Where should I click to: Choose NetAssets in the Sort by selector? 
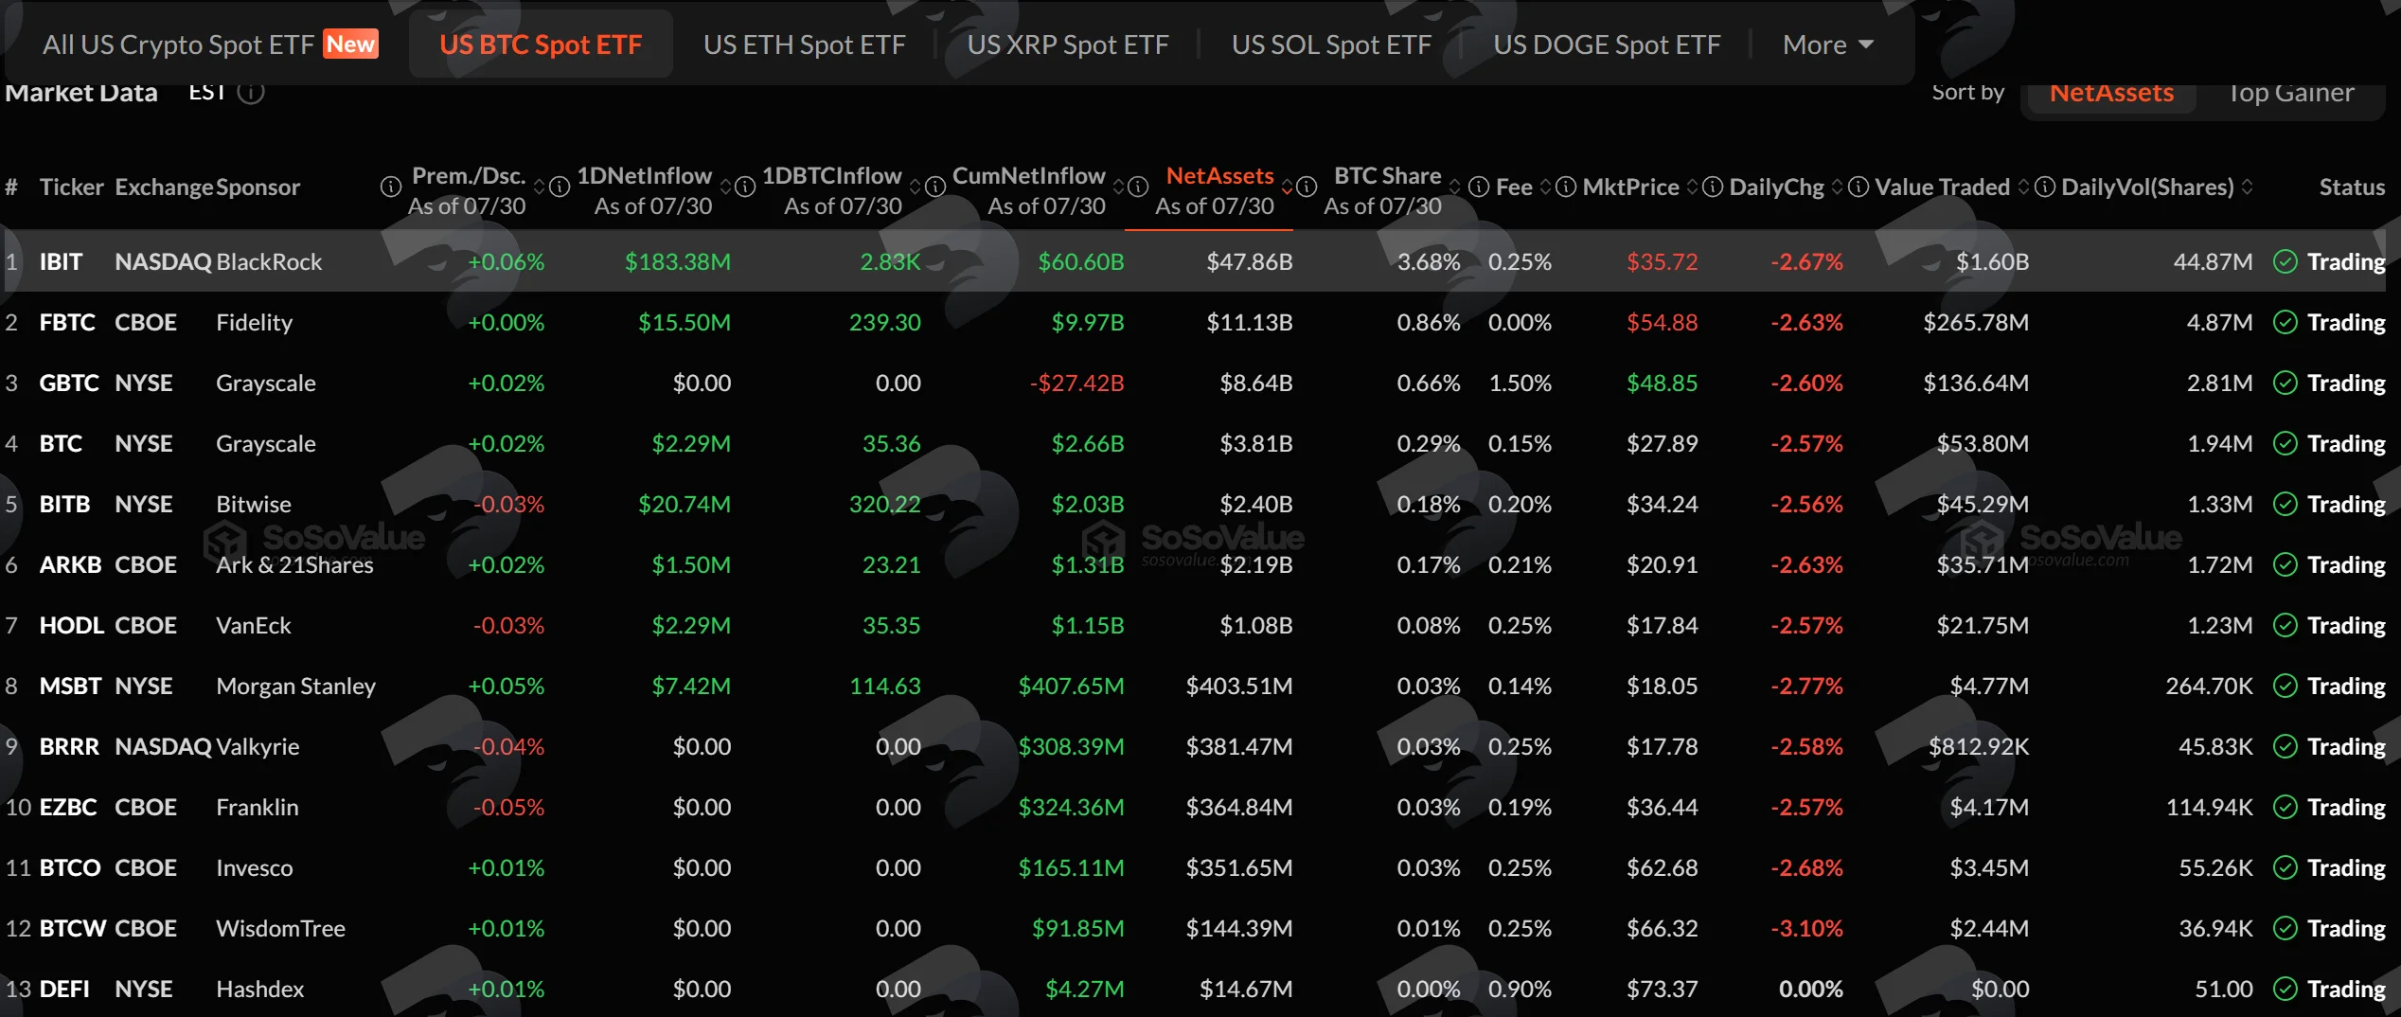coord(2111,93)
